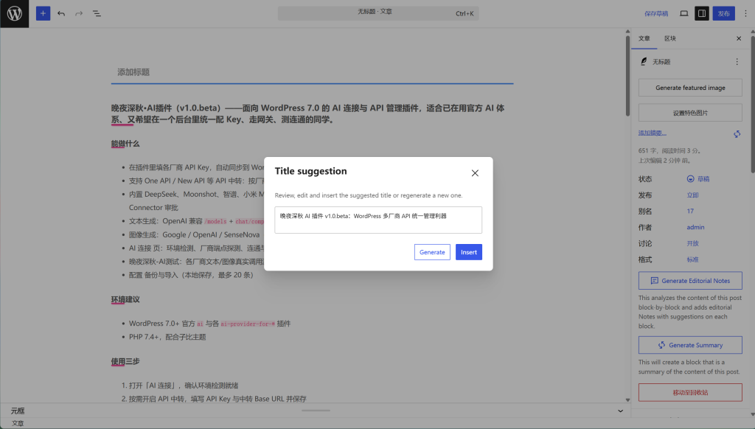Change the post format 标准

coord(692,259)
